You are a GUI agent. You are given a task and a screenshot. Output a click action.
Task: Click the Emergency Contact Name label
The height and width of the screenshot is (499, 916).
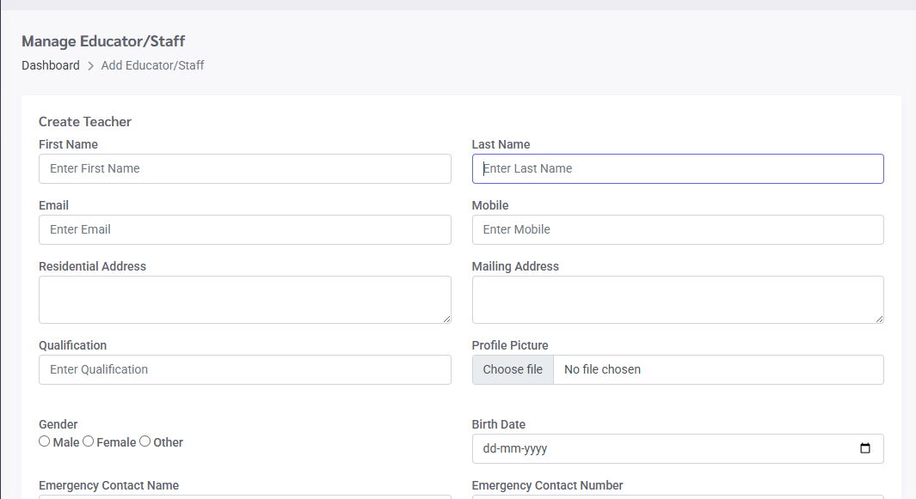coord(108,485)
